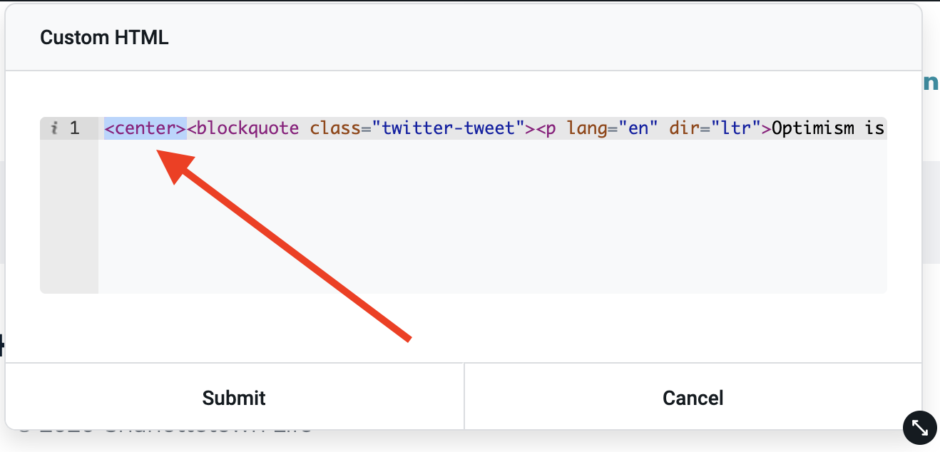Image resolution: width=940 pixels, height=452 pixels.
Task: Click the info icon in the editor gutter
Action: click(x=54, y=128)
